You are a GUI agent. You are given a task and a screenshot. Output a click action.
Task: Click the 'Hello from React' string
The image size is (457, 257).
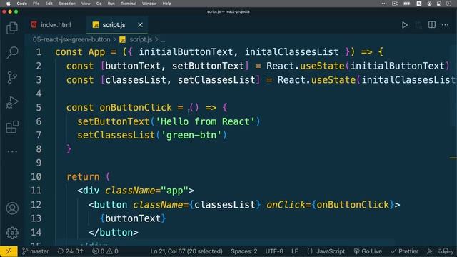[x=205, y=121]
